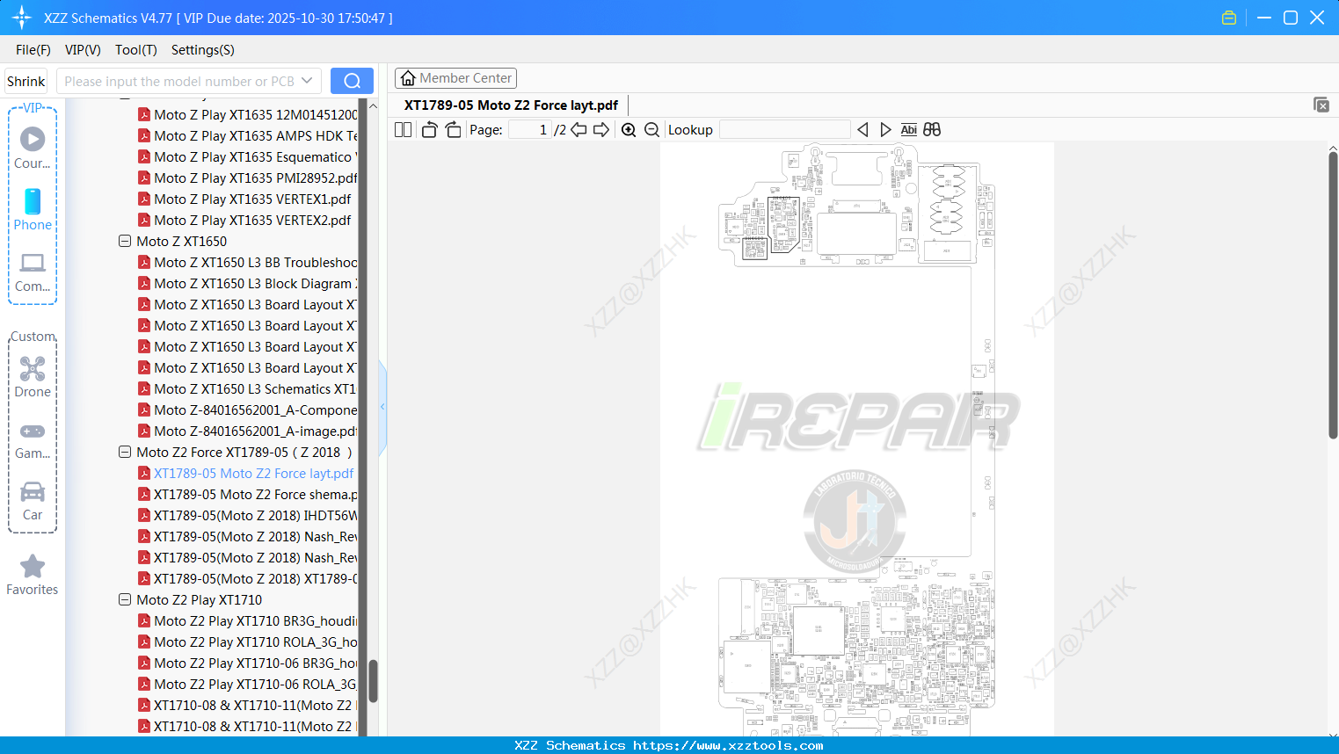Zoom out of the PDF
The width and height of the screenshot is (1339, 754).
[651, 129]
